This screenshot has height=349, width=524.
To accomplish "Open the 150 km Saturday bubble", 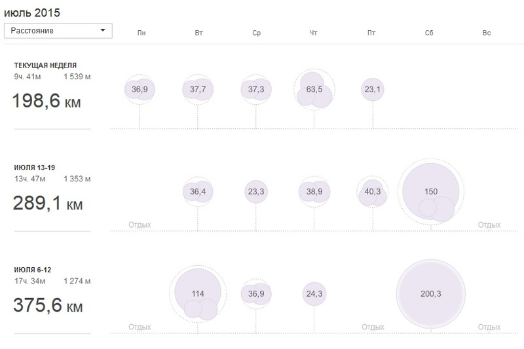I will click(431, 192).
